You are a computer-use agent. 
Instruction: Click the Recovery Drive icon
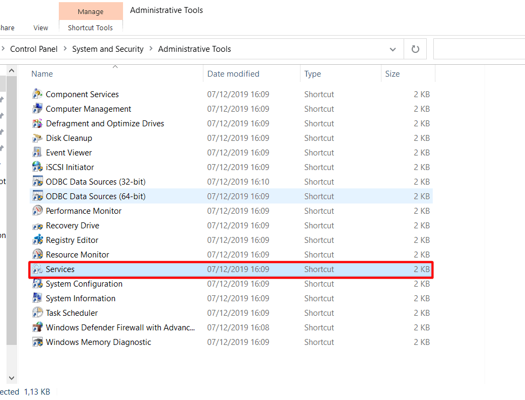tap(37, 226)
